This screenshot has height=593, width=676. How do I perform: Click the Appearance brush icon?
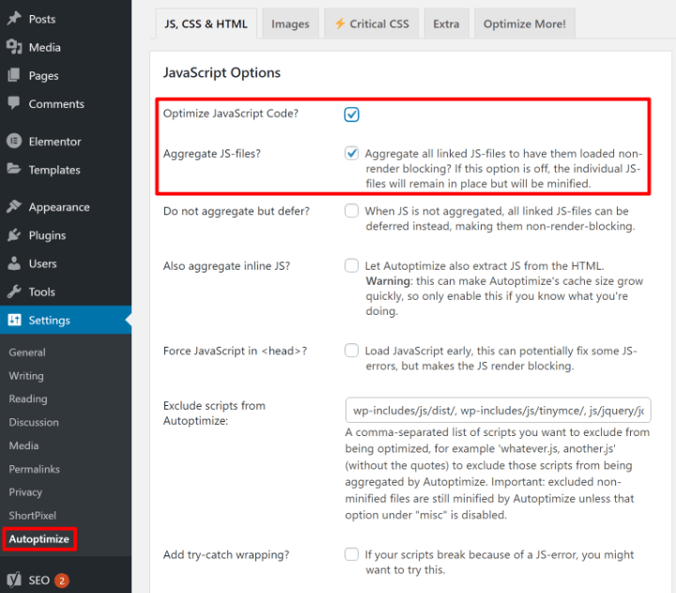[14, 207]
